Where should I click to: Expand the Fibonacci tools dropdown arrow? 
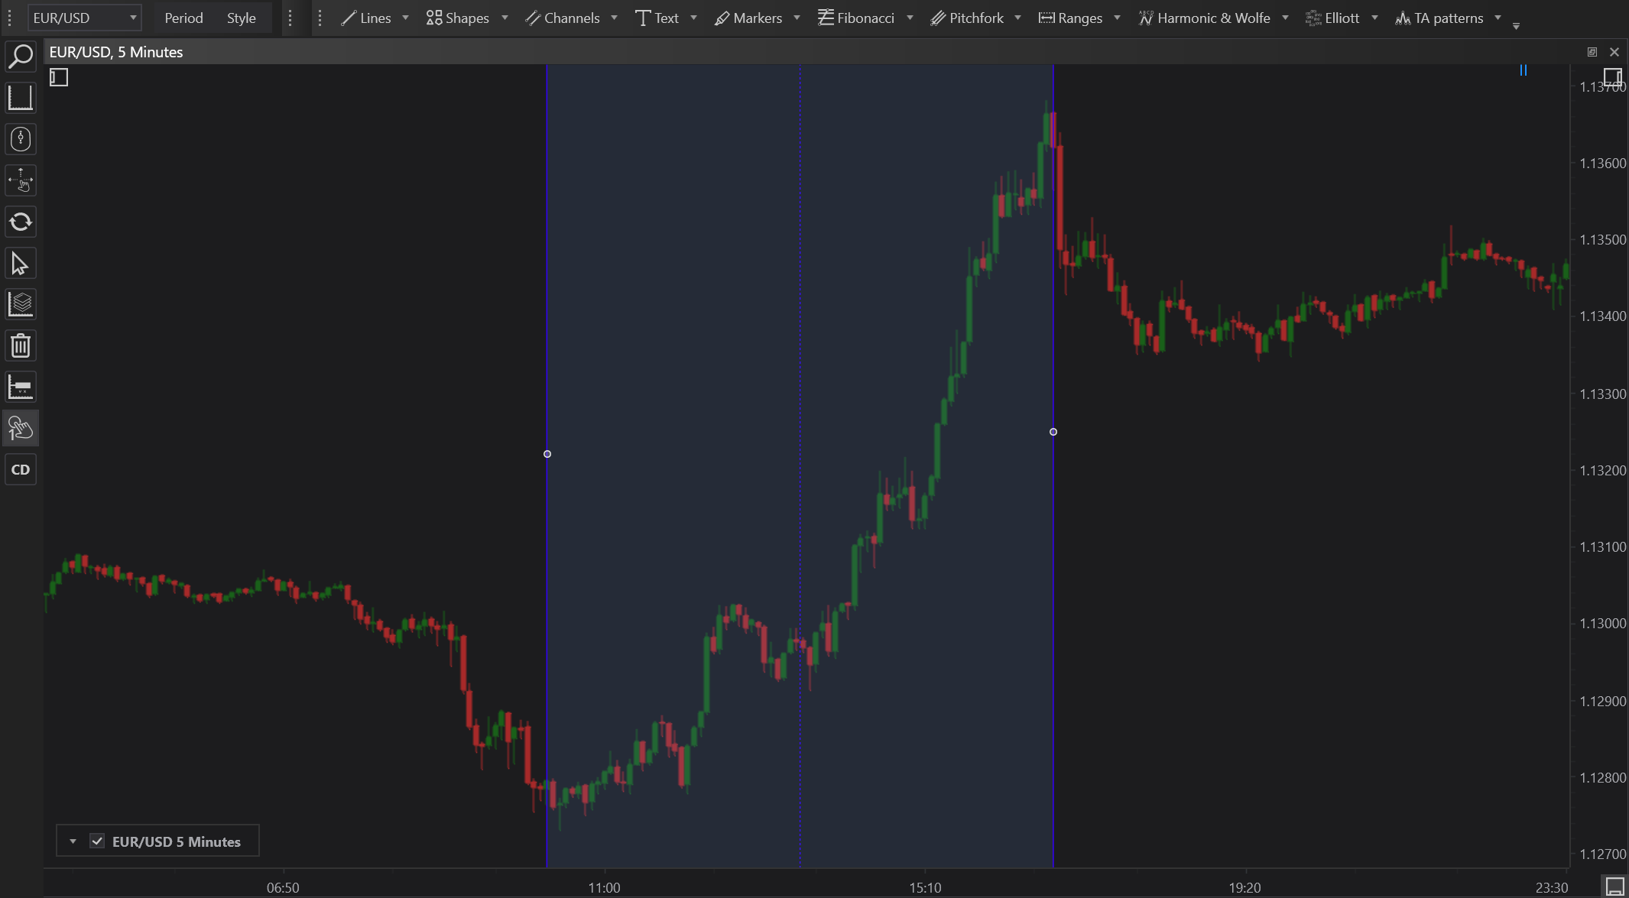pyautogui.click(x=910, y=18)
